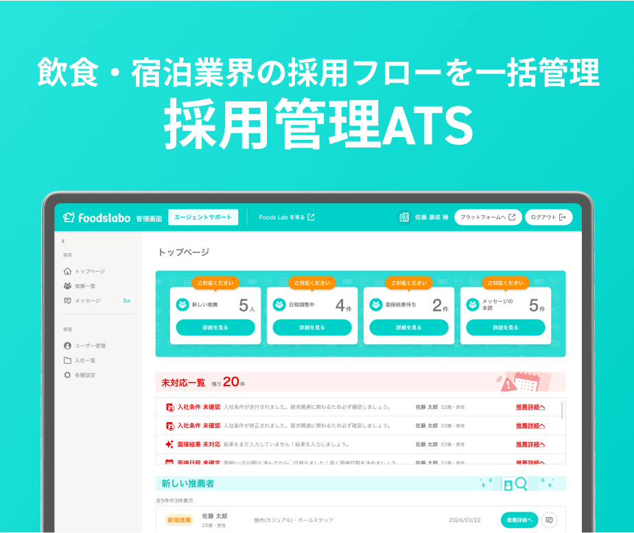The image size is (634, 533).
Task: Click the ログアウト button
Action: click(549, 217)
